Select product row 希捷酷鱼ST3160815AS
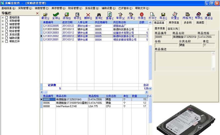Screen dimensions: 220x135 [x=95, y=103]
